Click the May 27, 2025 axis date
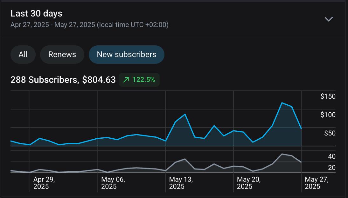Image resolution: width=348 pixels, height=198 pixels. [317, 183]
